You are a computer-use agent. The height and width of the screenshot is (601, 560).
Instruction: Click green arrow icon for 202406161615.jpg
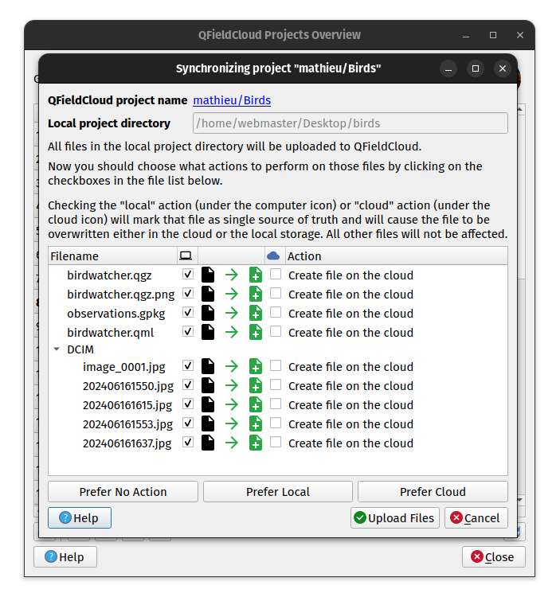pos(231,405)
